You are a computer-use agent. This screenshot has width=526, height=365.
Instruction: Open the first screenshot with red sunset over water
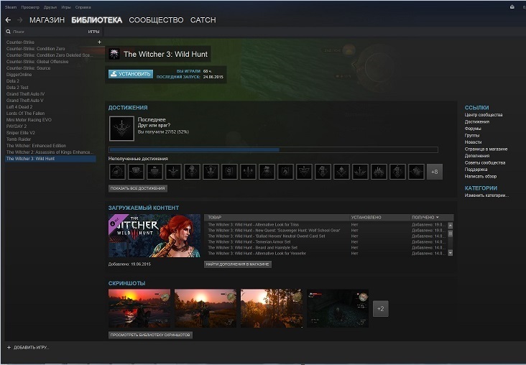click(x=139, y=308)
